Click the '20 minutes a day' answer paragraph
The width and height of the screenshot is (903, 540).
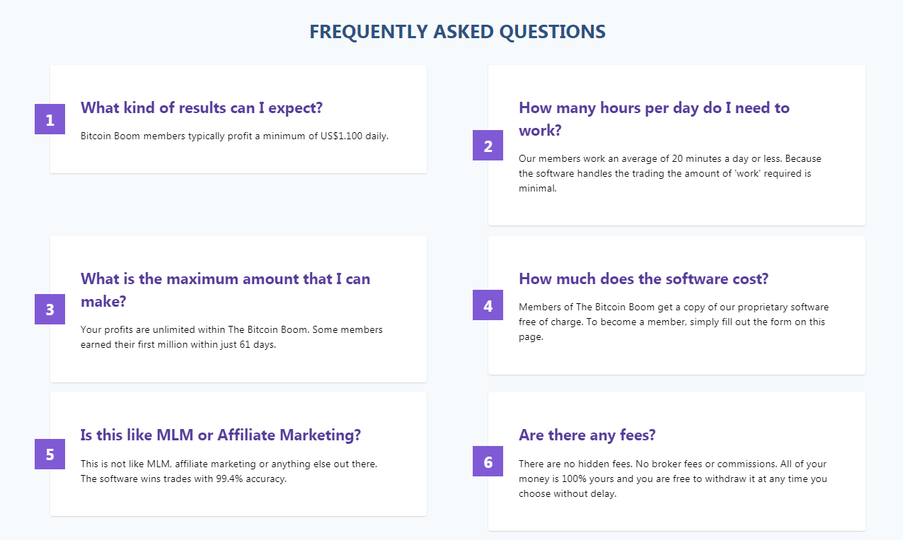coord(670,173)
